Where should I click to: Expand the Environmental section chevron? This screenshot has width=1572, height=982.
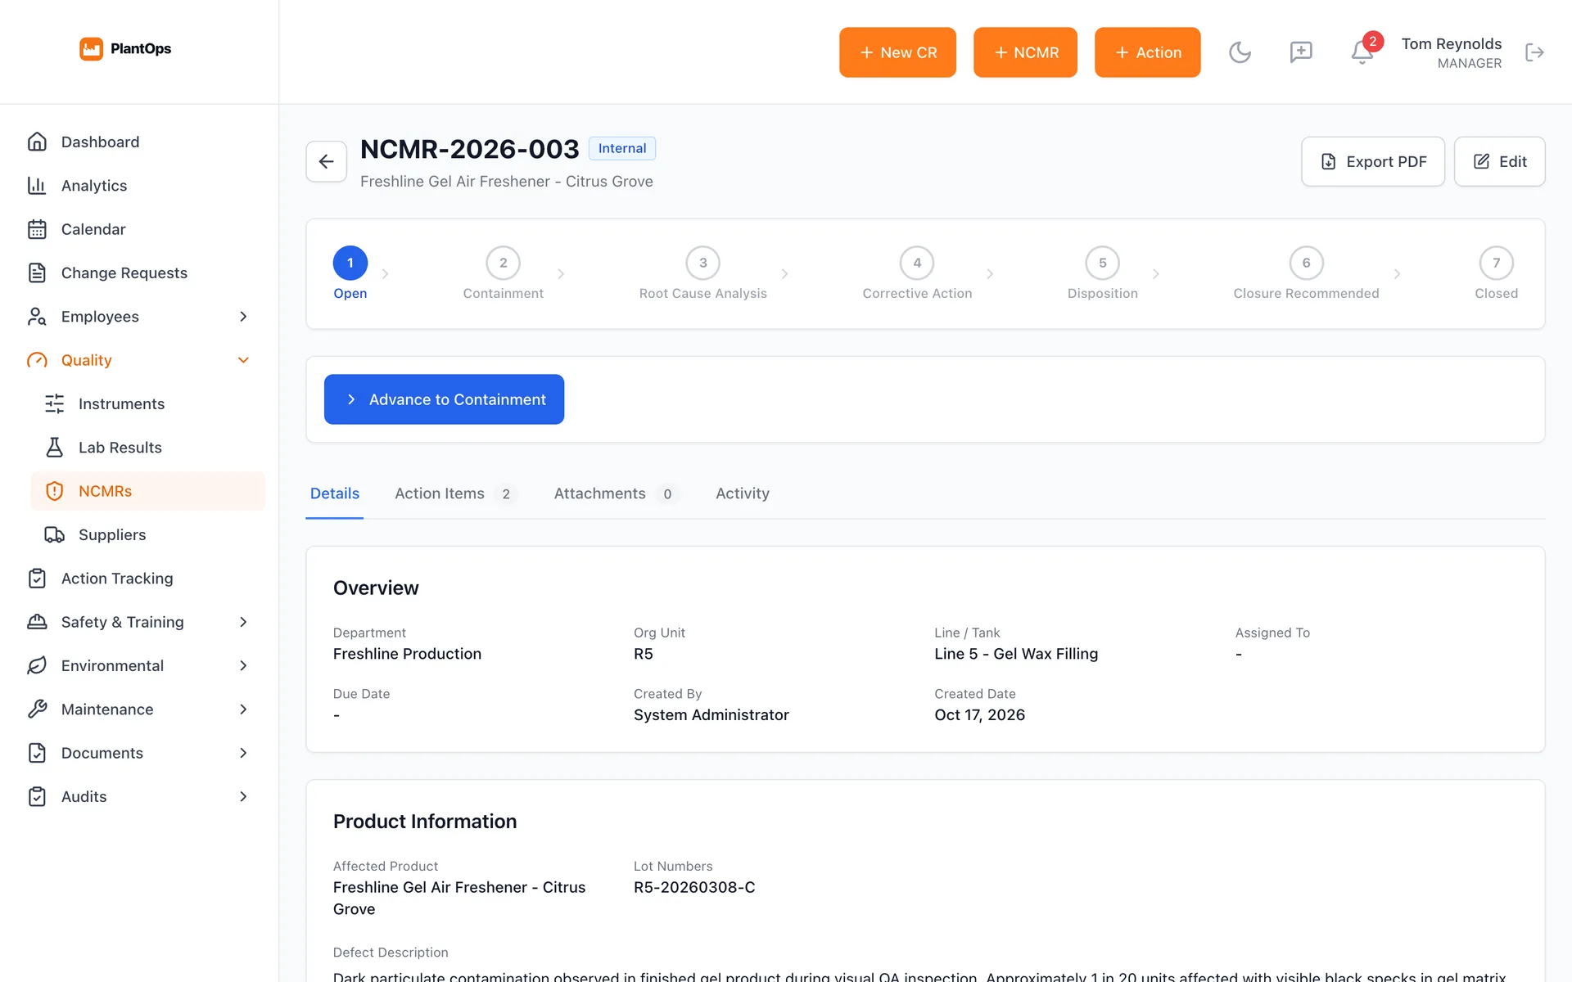point(243,665)
